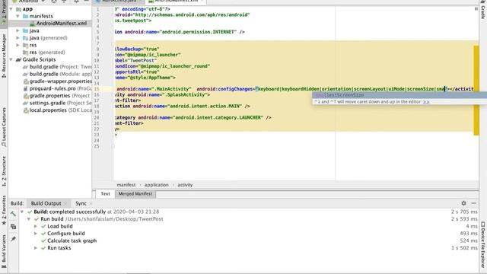The image size is (487, 274).
Task: Select the Calculate task graph row
Action: [72, 241]
